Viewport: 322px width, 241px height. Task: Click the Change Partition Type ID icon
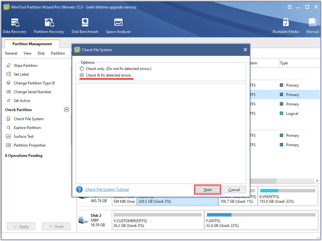[8, 83]
